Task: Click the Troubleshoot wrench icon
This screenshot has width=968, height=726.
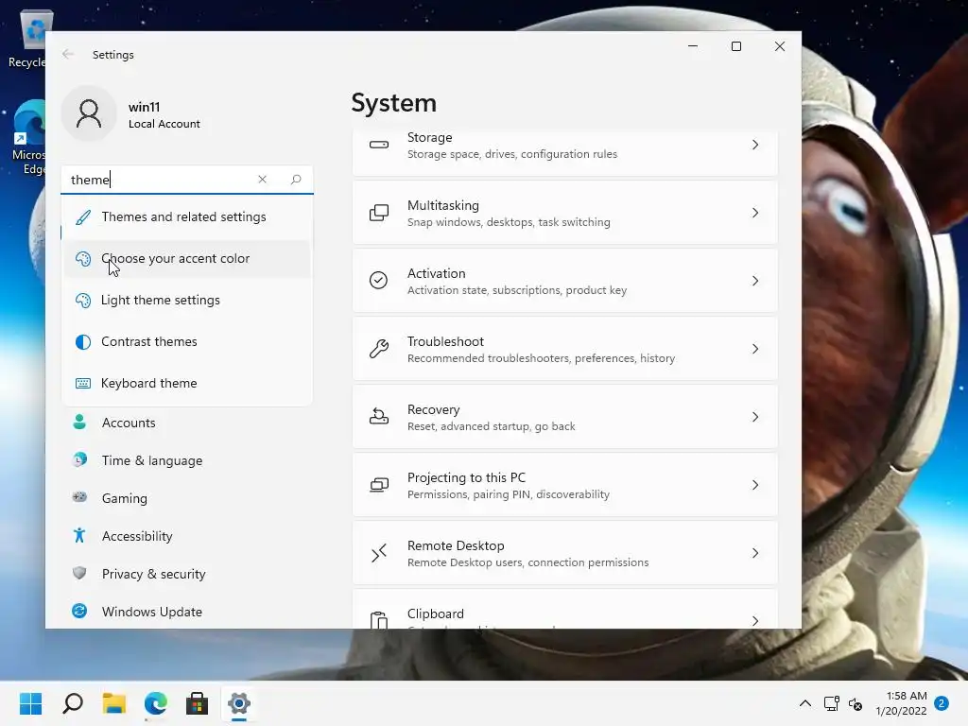Action: pyautogui.click(x=378, y=349)
